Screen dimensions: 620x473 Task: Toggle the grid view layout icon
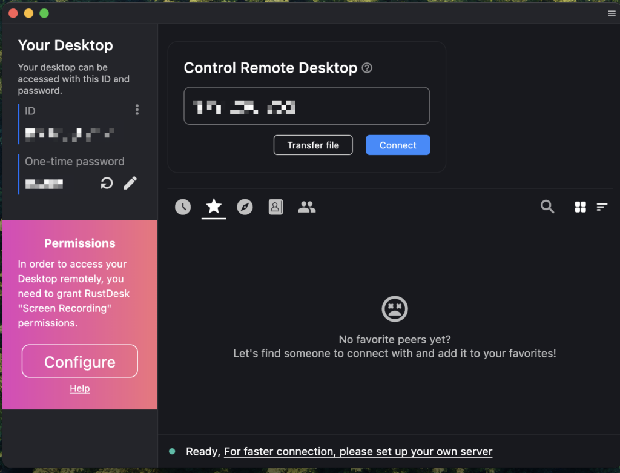coord(580,207)
